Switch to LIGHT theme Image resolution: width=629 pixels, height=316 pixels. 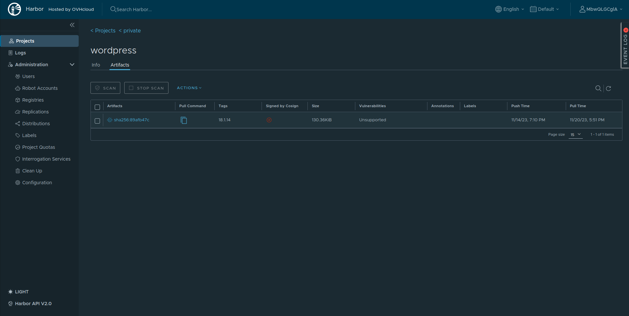coord(18,291)
